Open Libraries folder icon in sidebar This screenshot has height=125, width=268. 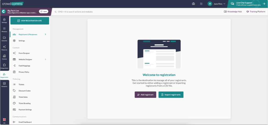(4, 39)
